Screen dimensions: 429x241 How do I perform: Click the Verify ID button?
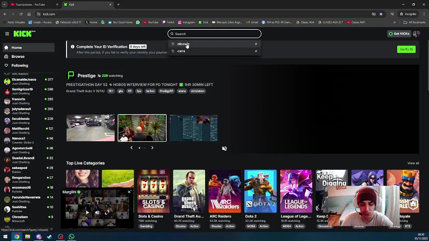click(406, 49)
